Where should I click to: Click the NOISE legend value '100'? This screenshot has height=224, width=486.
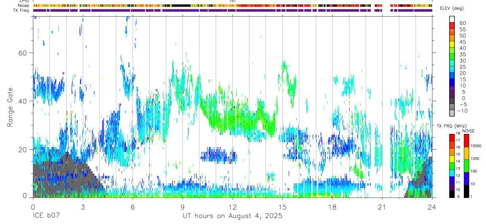tap(474, 171)
